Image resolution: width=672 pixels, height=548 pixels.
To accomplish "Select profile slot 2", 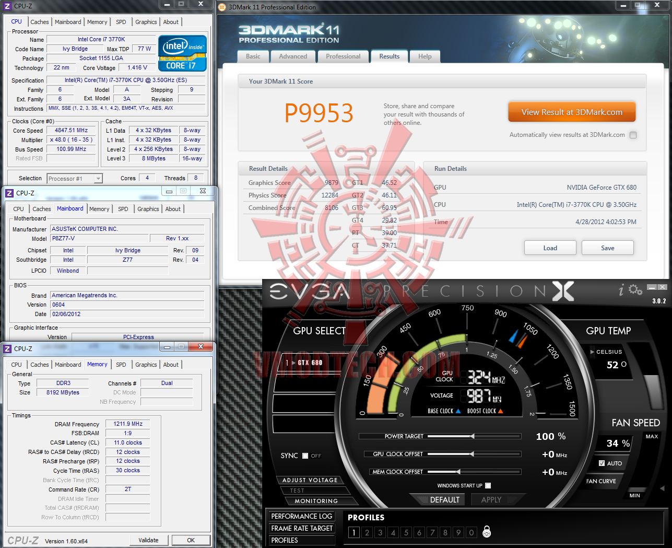I will (x=367, y=532).
